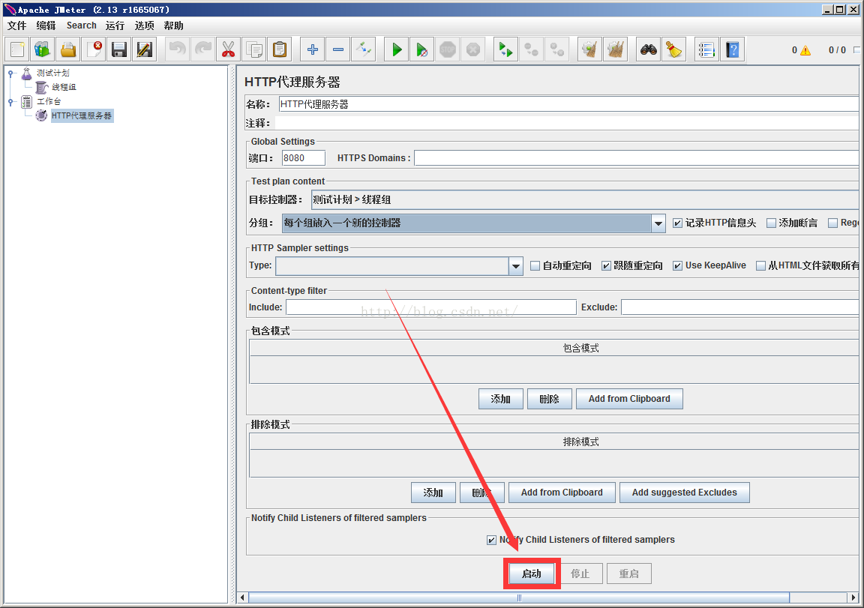Open the 运行 menu

pyautogui.click(x=115, y=25)
